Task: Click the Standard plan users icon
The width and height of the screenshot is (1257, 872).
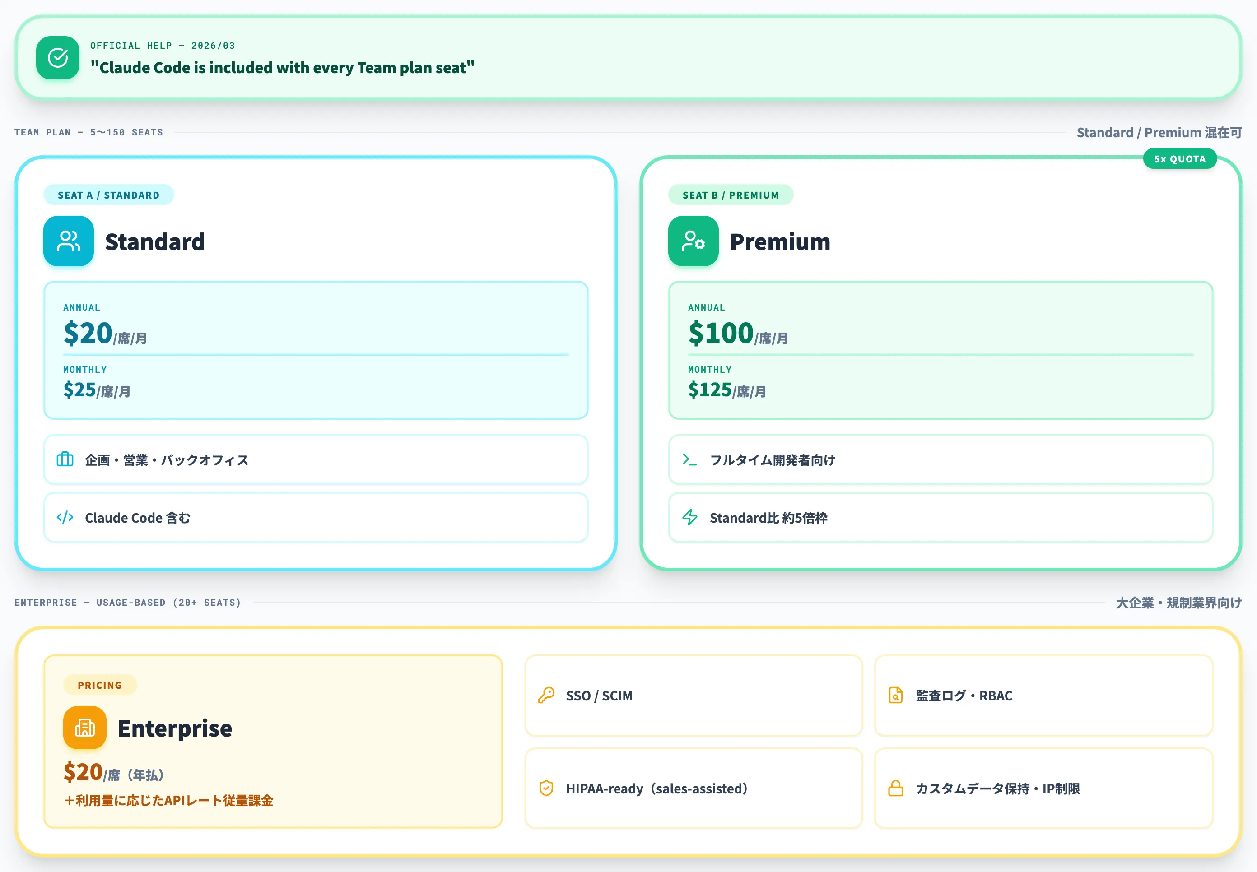Action: coord(68,241)
